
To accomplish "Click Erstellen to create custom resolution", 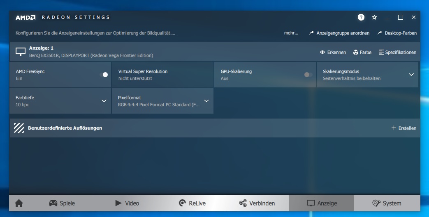I will (407, 128).
